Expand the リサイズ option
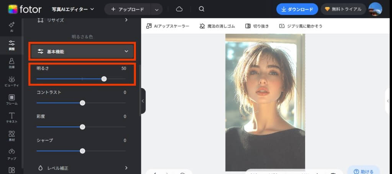Screen dimensions: 392x174 tap(82, 20)
